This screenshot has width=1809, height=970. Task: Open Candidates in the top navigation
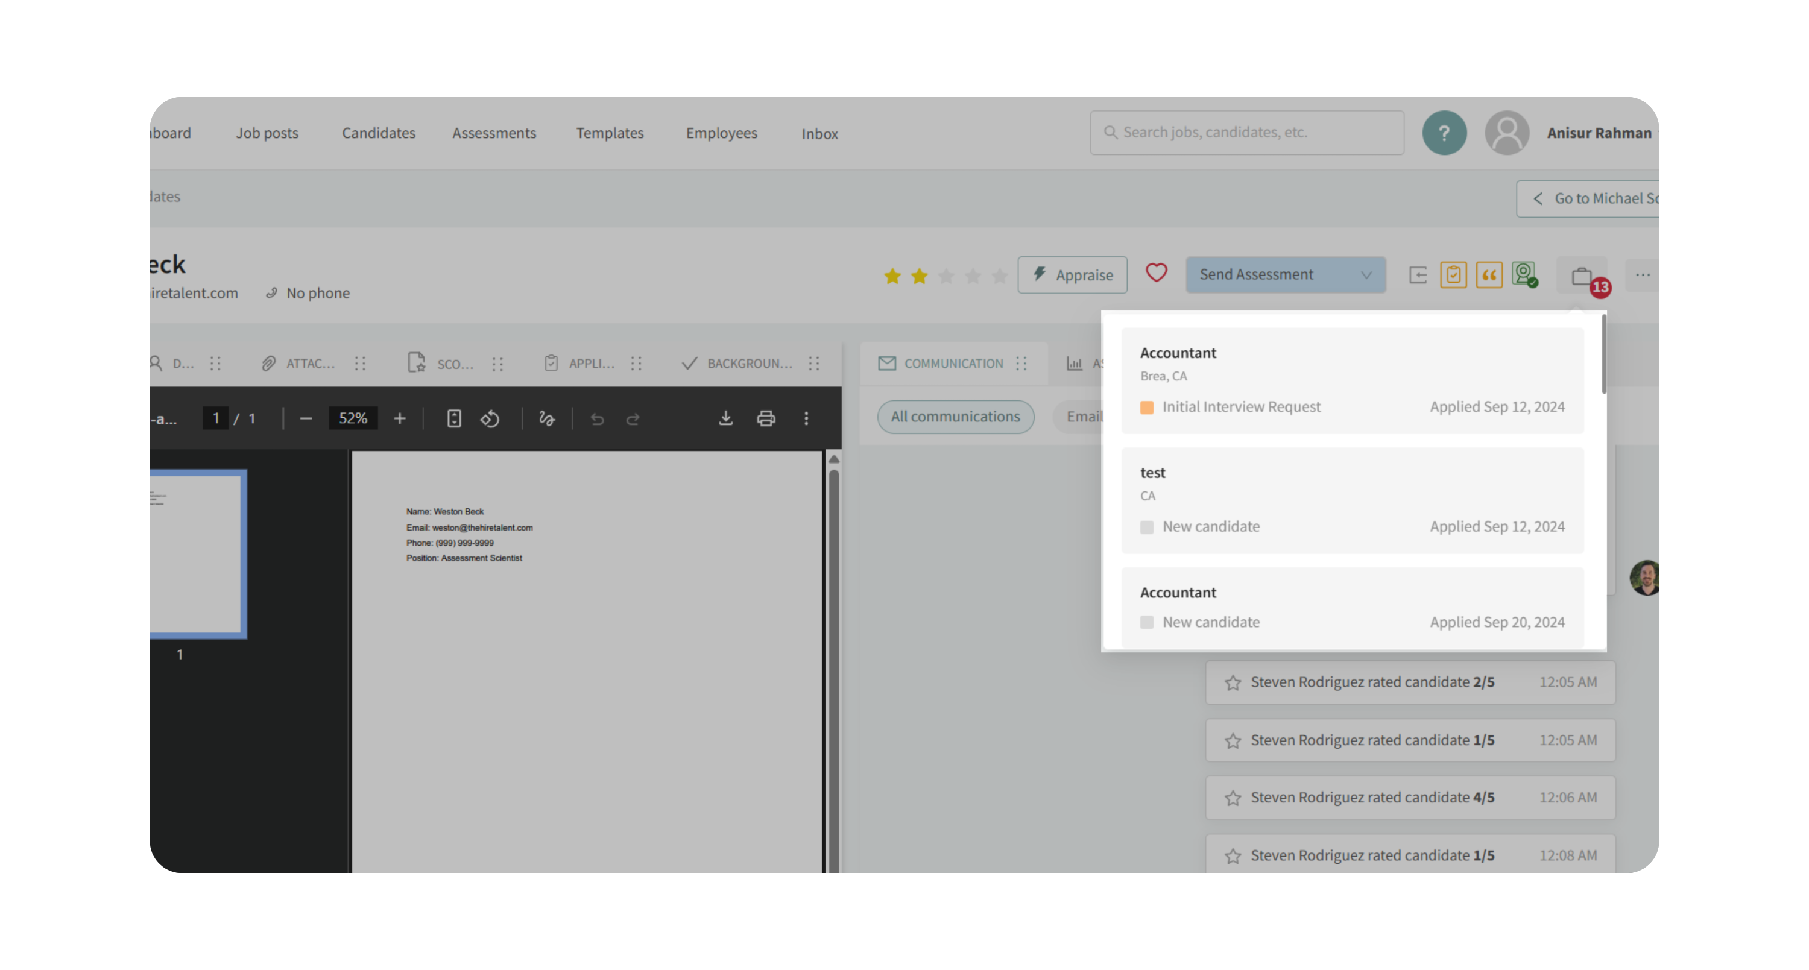(379, 133)
